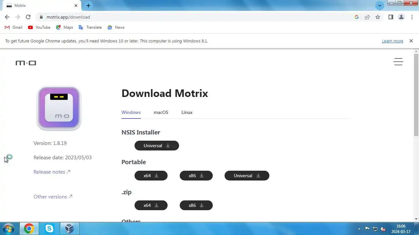Open YouTube bookmark
419x235 pixels.
pos(39,27)
